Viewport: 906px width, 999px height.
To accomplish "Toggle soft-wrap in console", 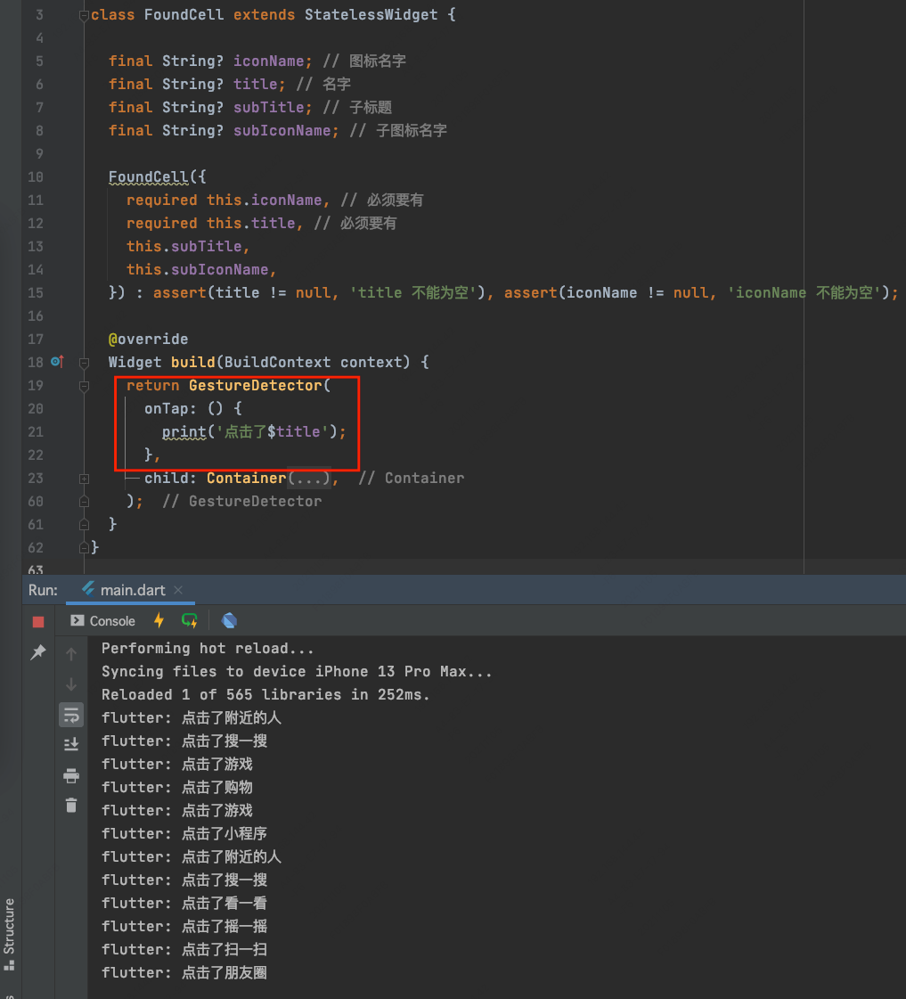I will (x=71, y=715).
